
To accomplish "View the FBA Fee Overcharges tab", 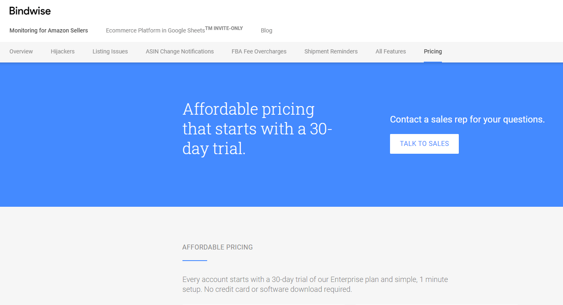I will (x=259, y=51).
